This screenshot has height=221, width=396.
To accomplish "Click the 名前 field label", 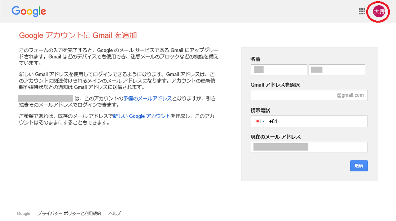I will point(255,59).
